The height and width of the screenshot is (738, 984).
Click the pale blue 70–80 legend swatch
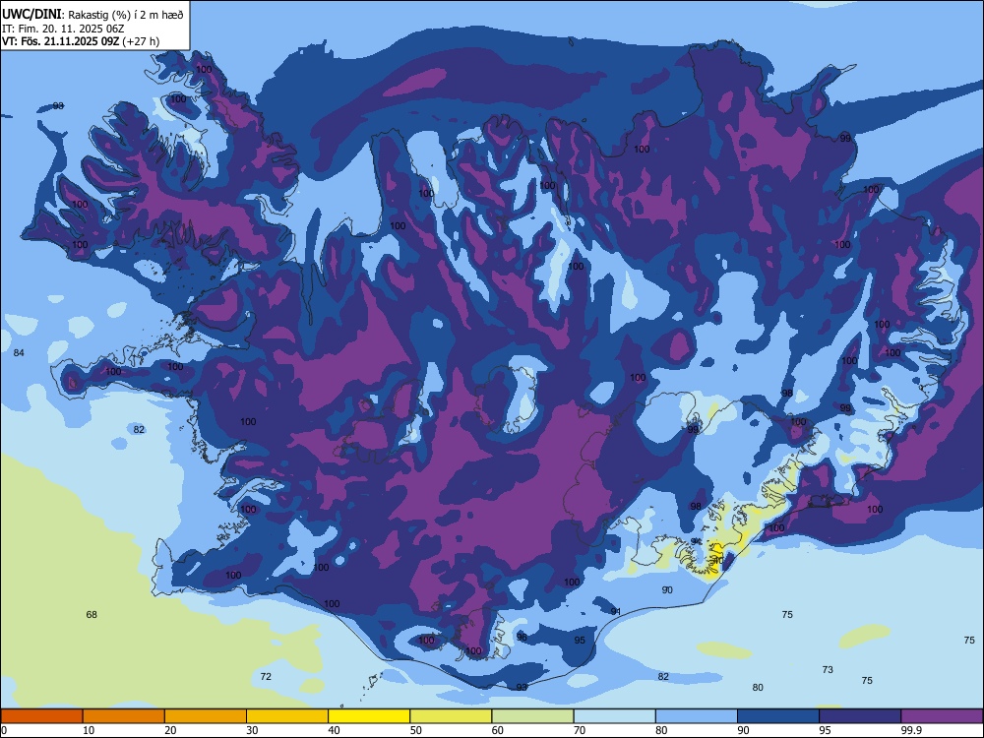(x=614, y=716)
